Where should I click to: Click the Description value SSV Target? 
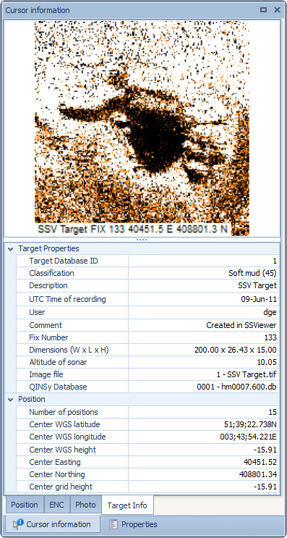pyautogui.click(x=257, y=285)
